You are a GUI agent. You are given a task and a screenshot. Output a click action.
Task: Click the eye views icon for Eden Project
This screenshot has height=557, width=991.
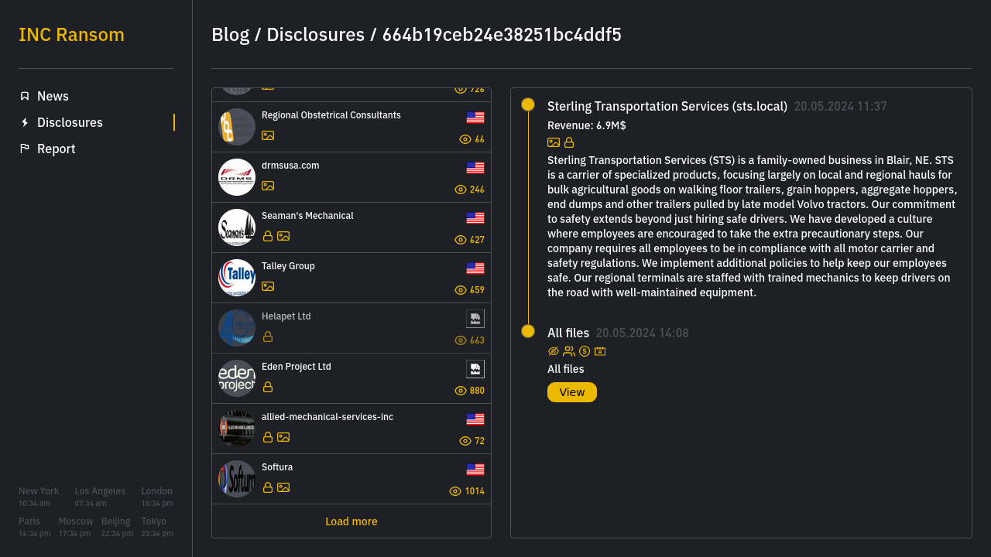(x=461, y=391)
